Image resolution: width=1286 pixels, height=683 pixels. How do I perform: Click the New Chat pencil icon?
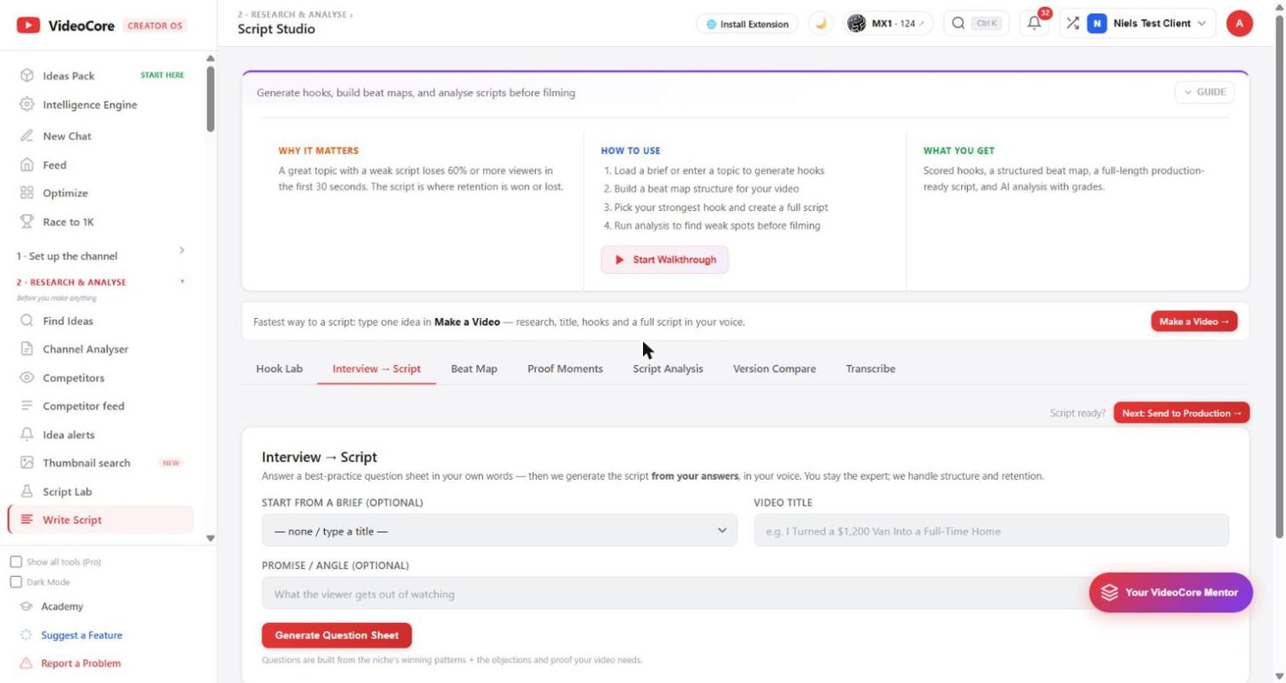[26, 136]
